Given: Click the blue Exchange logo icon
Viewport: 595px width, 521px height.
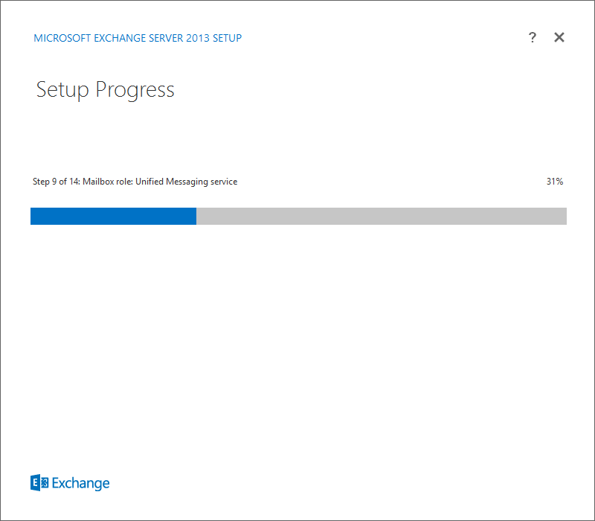Looking at the screenshot, I should (39, 483).
